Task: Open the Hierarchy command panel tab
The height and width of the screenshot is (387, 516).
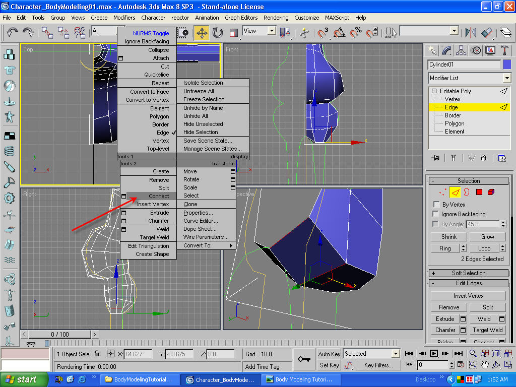Action: tap(461, 50)
